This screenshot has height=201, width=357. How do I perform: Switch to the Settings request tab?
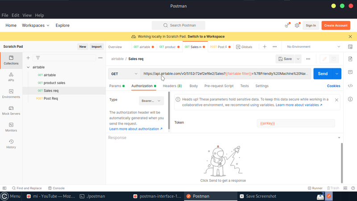(x=262, y=86)
